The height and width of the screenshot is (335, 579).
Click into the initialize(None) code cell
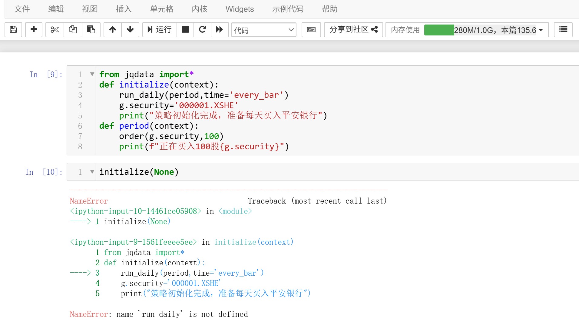tap(273, 172)
